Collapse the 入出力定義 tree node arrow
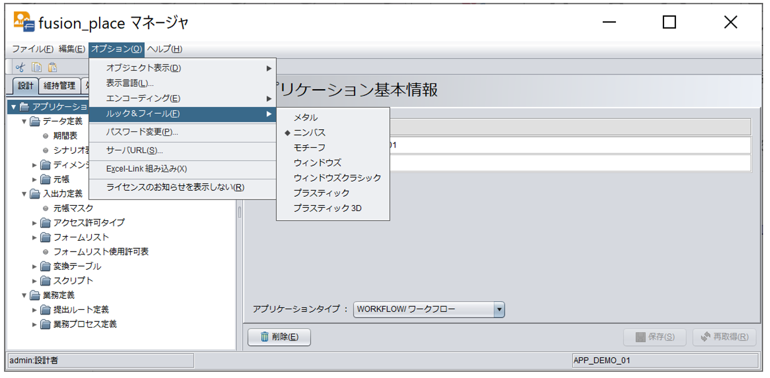Screen dimensions: 770x378 pos(24,194)
